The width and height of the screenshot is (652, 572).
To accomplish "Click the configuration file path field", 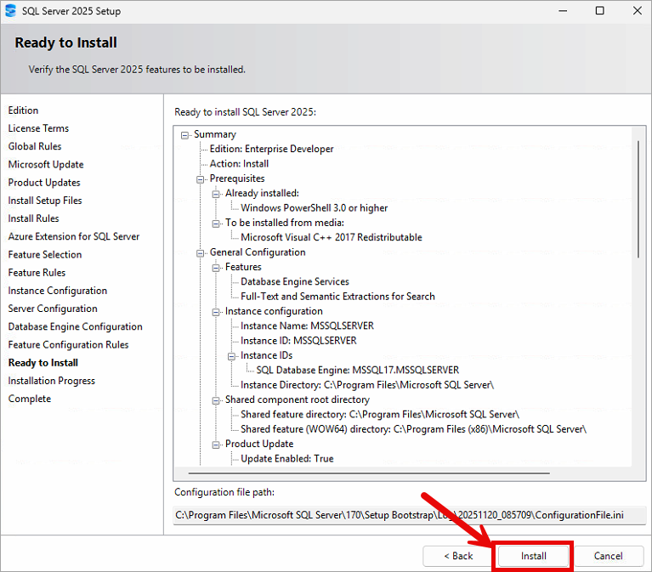I will (x=408, y=514).
